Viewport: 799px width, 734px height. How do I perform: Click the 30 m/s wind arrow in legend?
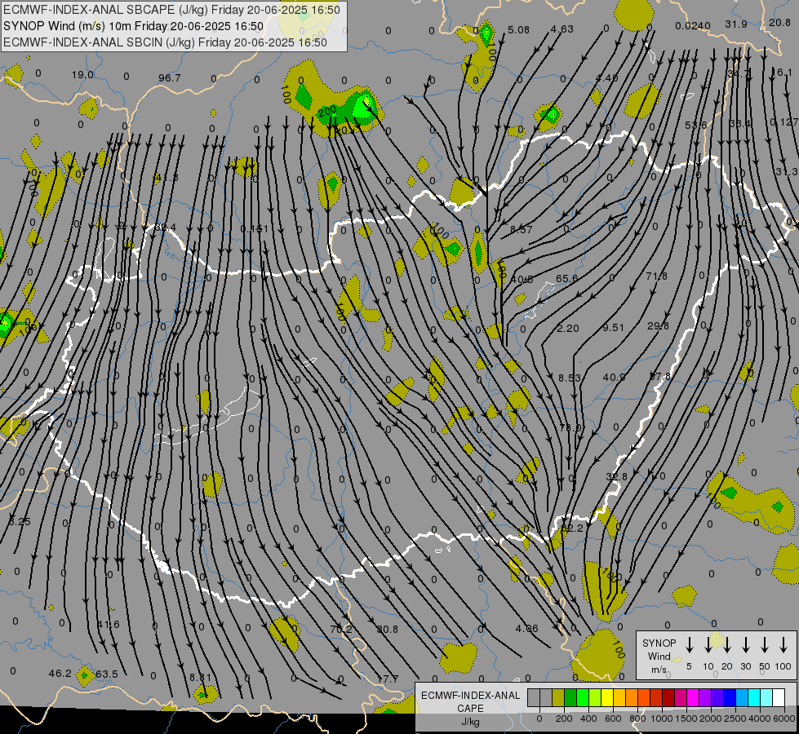coord(745,645)
